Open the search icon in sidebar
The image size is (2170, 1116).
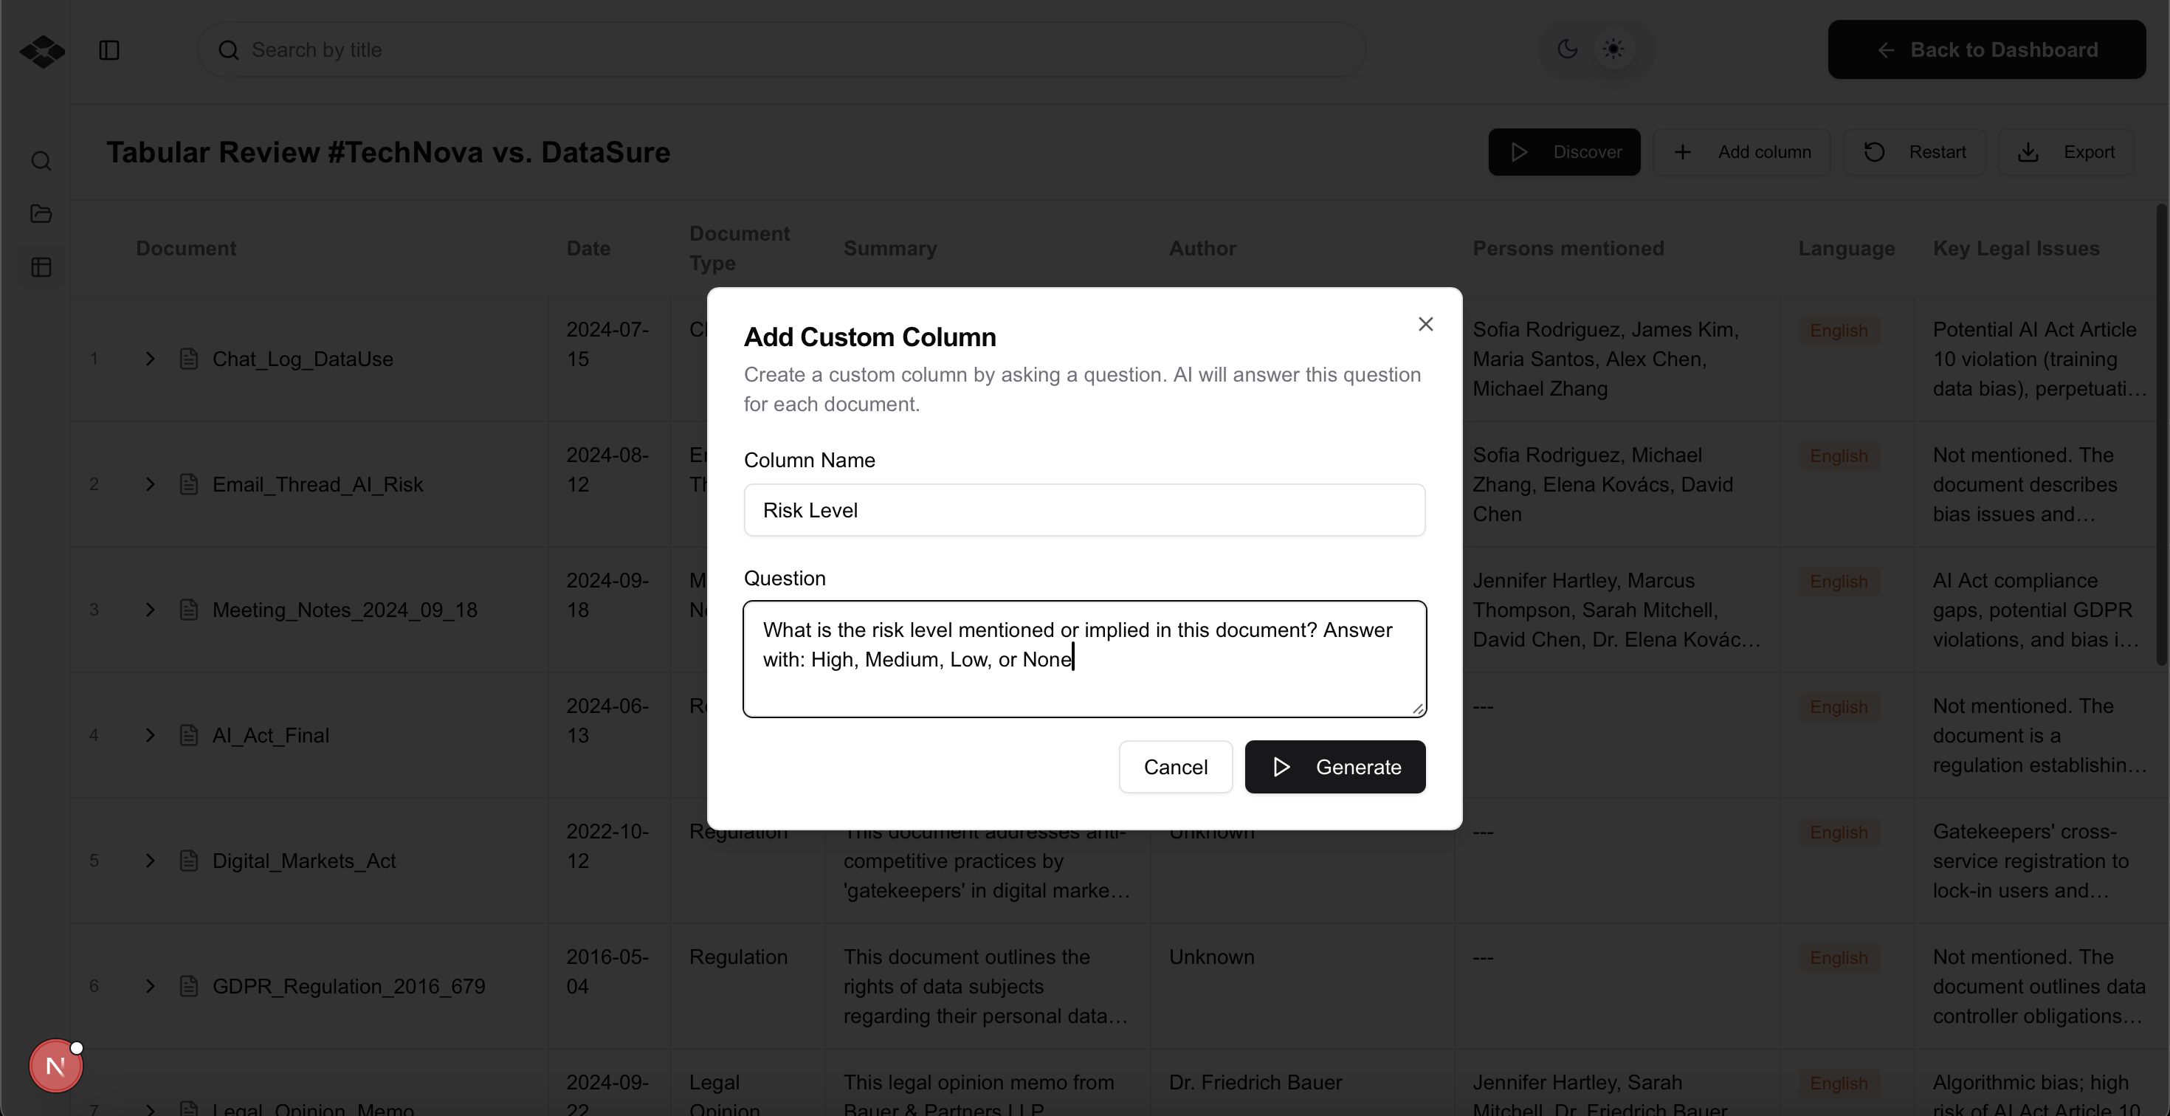pos(41,161)
